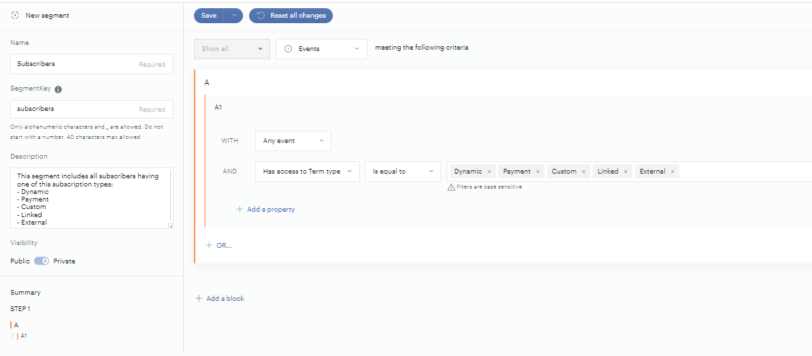Remove the Linked tag from filter
Screen dimensions: 812x356
[x=626, y=172]
